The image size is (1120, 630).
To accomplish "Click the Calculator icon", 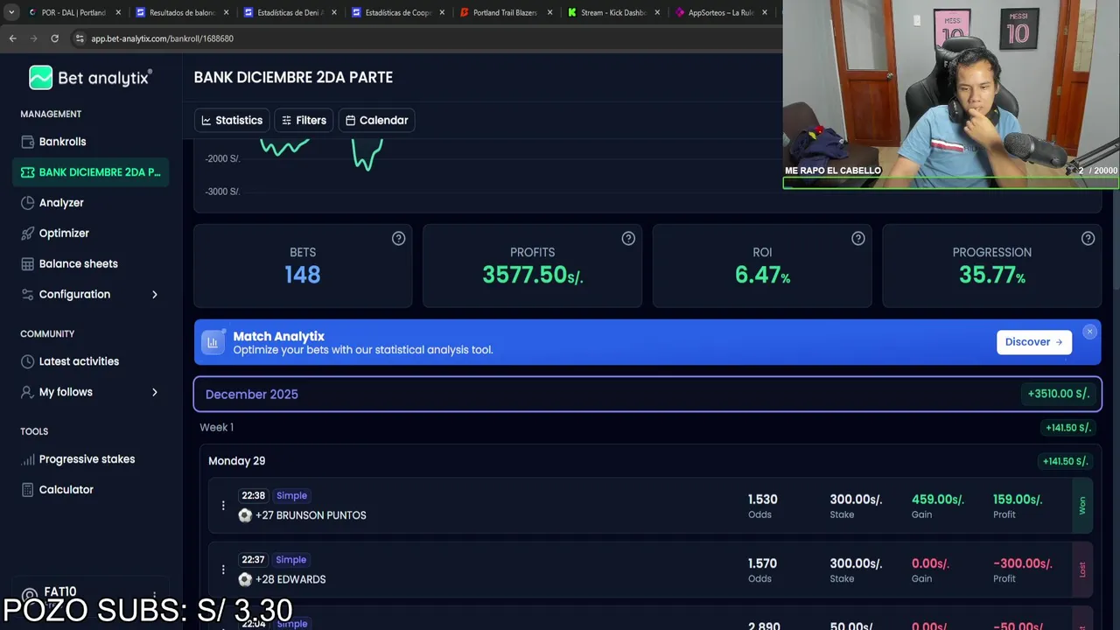I will click(x=27, y=490).
